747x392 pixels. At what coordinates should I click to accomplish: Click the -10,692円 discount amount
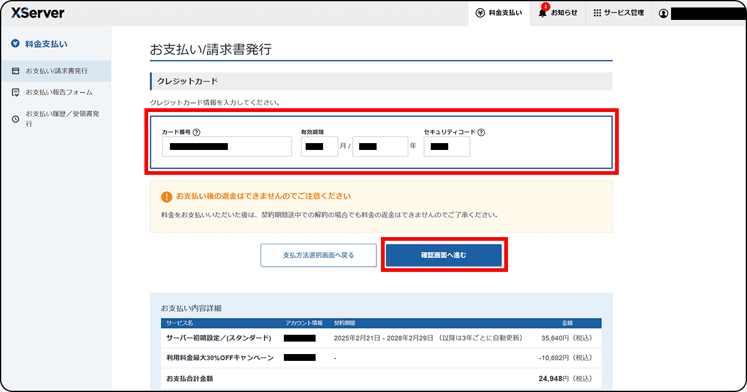(x=565, y=358)
